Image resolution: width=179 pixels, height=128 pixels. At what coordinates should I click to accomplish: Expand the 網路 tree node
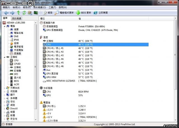click(x=4, y=105)
